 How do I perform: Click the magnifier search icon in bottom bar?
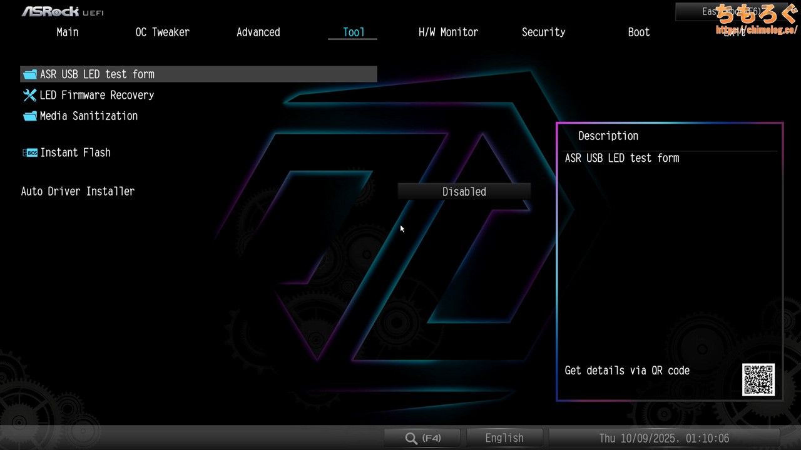(411, 438)
